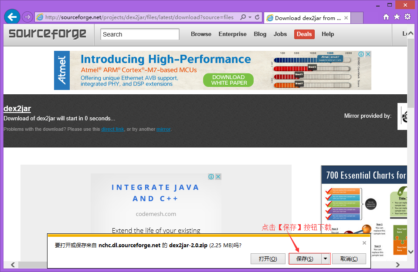Viewport: 418px width, 272px height.
Task: Expand the Save button dropdown arrow
Action: [325, 259]
